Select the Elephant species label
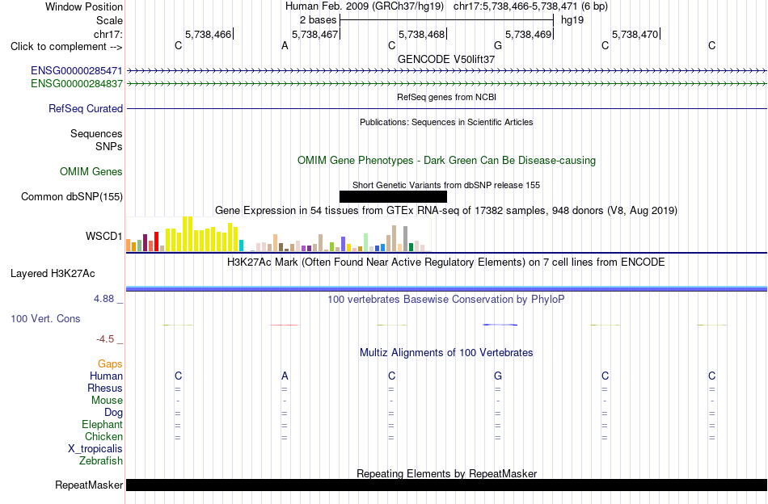The image size is (768, 504). (x=102, y=424)
